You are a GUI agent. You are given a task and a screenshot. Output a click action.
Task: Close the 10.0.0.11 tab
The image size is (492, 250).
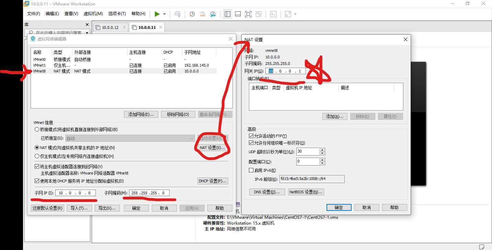(x=161, y=27)
